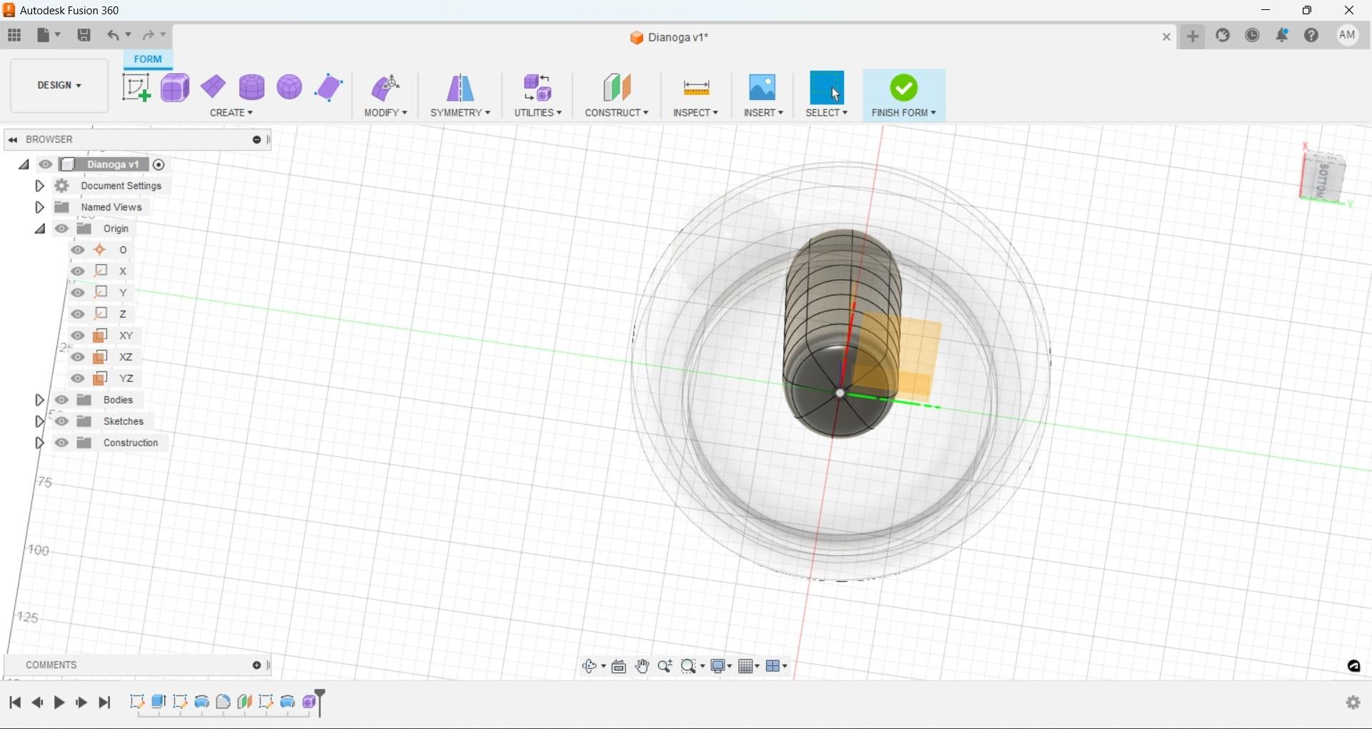Hide the XY origin plane
The image size is (1372, 729).
tap(78, 336)
